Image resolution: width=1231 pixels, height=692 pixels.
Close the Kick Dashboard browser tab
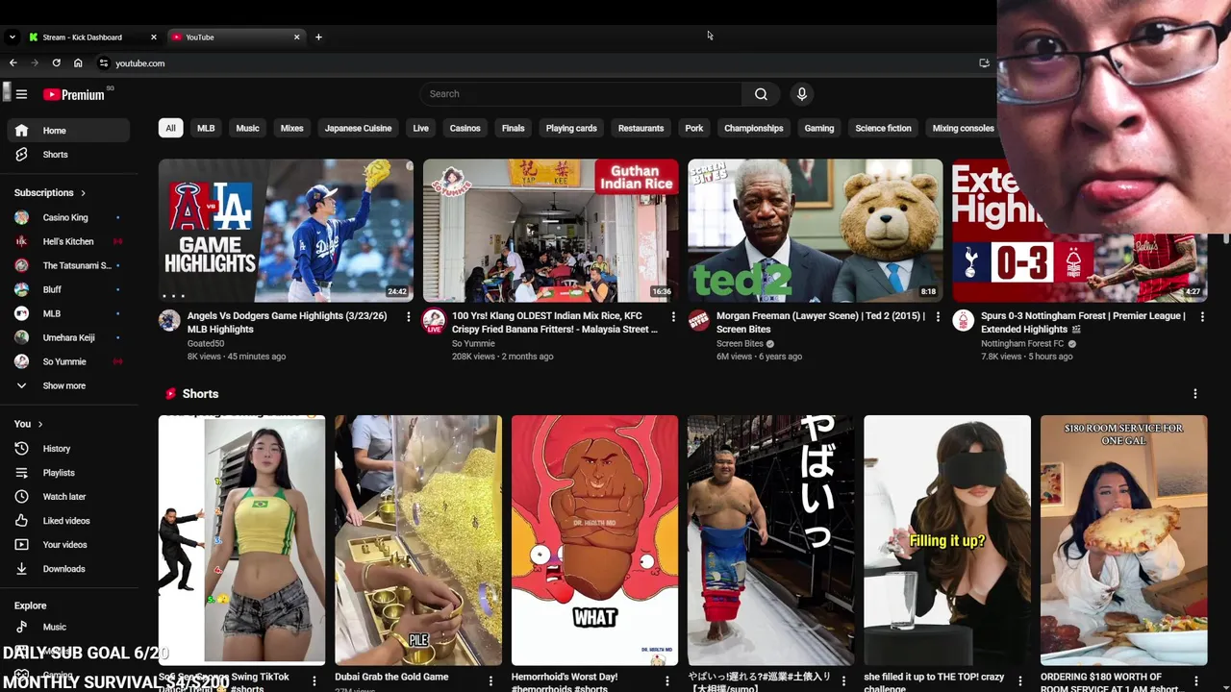[x=153, y=37]
